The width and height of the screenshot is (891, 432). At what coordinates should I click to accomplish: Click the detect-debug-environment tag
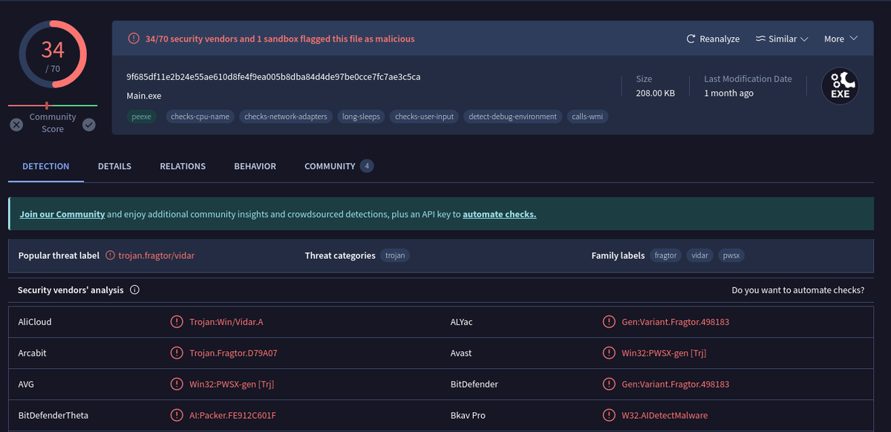(x=512, y=117)
